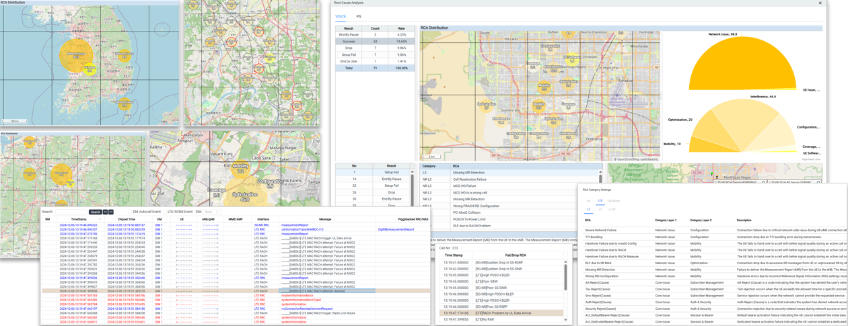848x326 pixels.
Task: Select call No 26 Drop row
Action: (x=373, y=192)
